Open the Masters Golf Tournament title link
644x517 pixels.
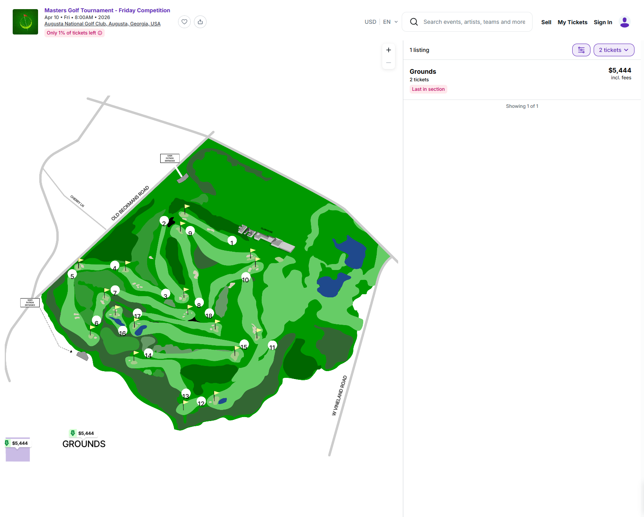pyautogui.click(x=107, y=10)
